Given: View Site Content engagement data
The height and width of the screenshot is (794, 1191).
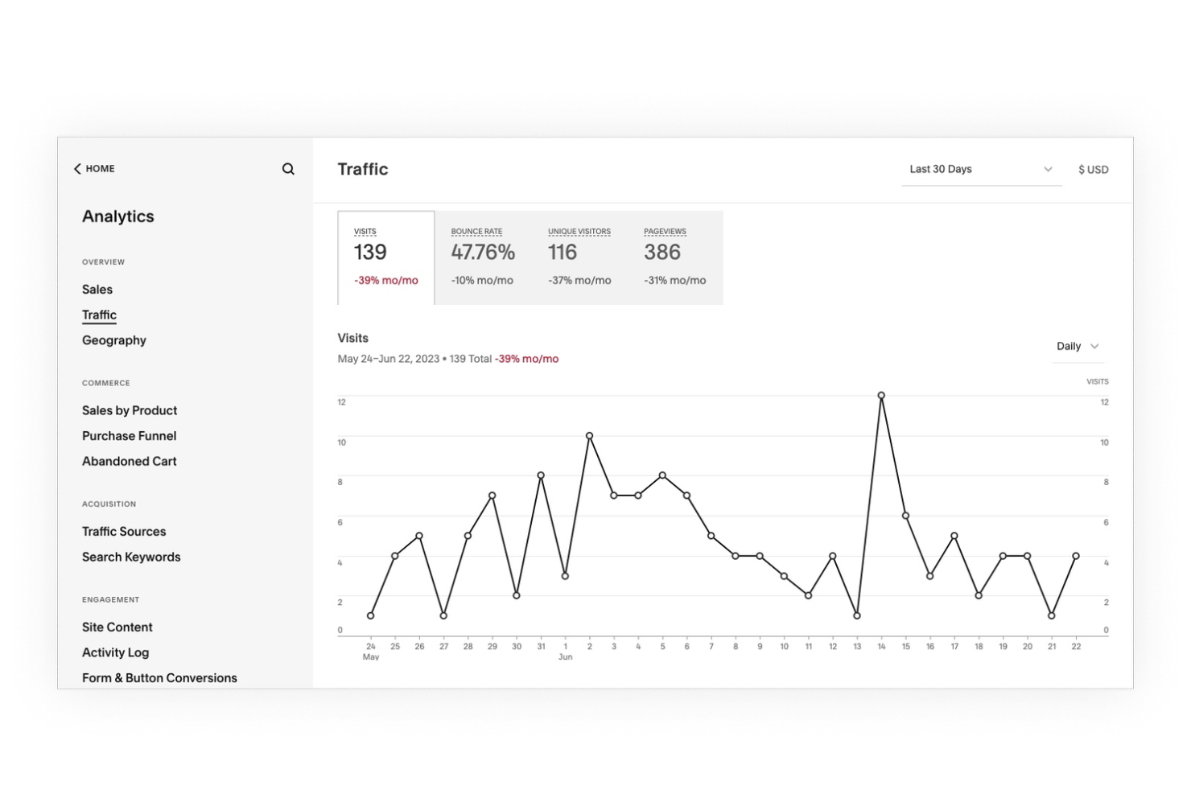Looking at the screenshot, I should click(x=117, y=627).
